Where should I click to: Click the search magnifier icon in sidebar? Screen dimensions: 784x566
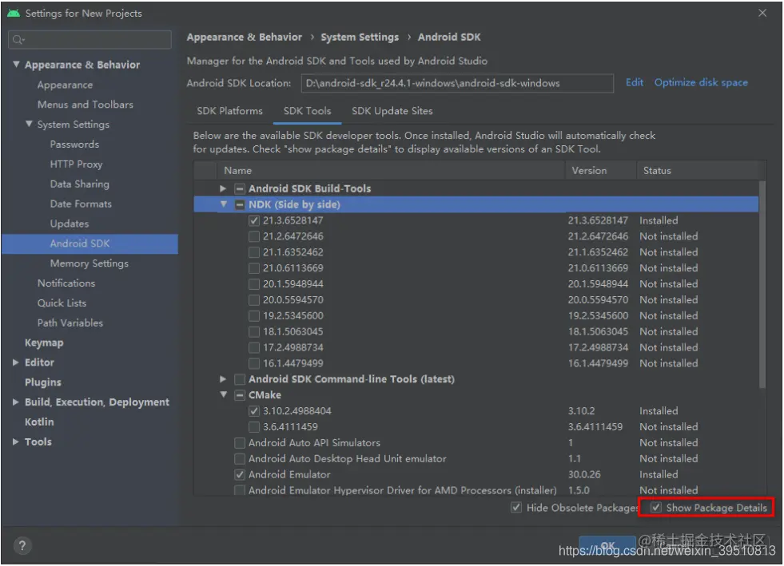pos(18,39)
